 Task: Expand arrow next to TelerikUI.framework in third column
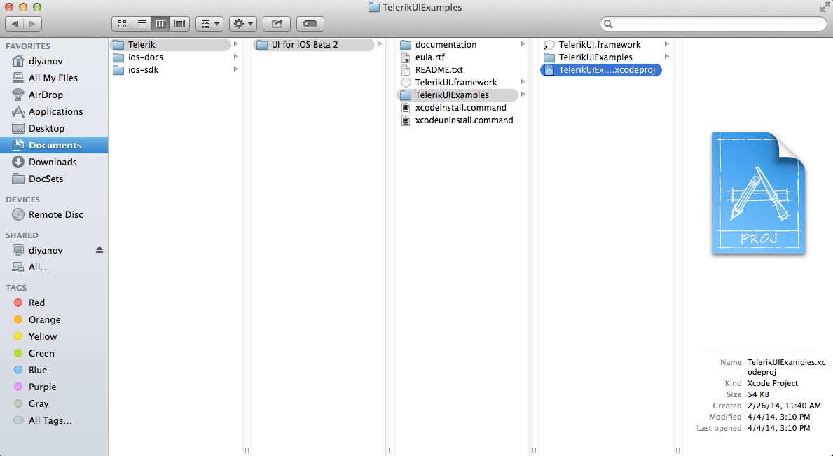(x=523, y=82)
